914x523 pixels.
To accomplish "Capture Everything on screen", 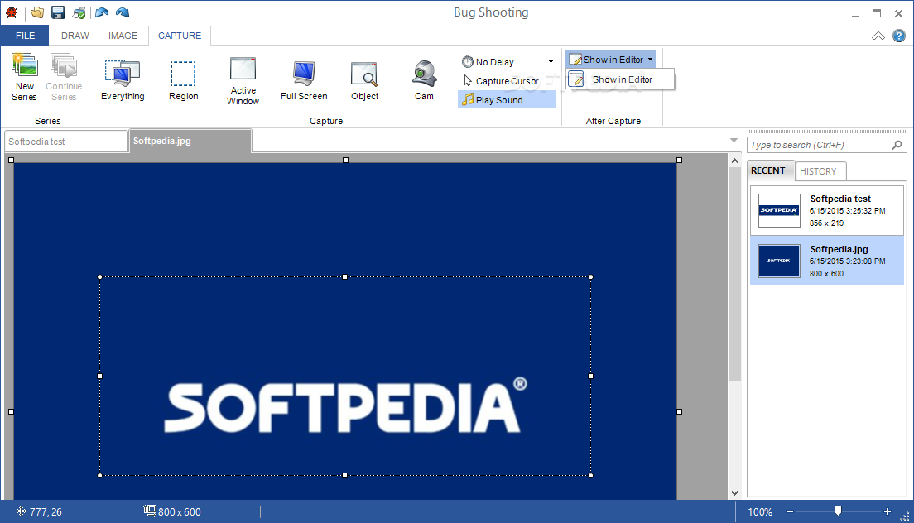I will (x=123, y=80).
